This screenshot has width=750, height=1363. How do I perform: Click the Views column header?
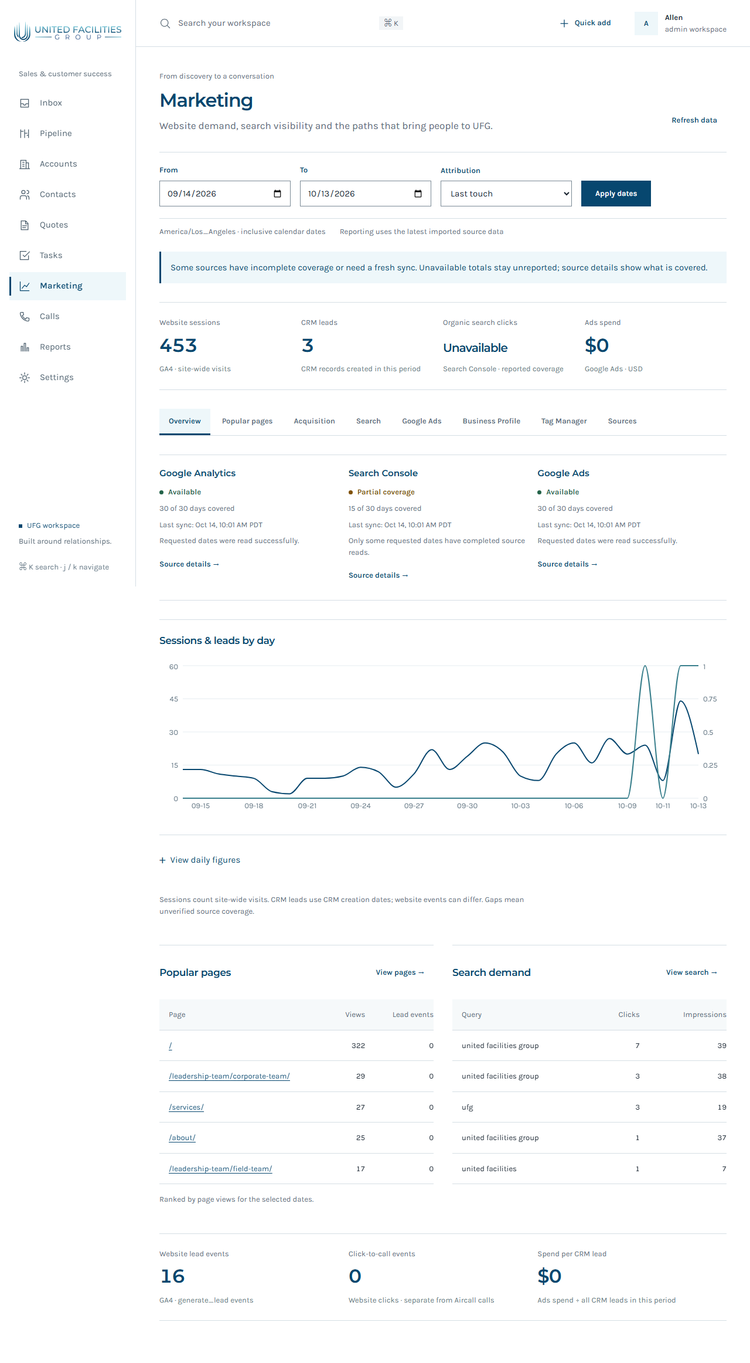pyautogui.click(x=355, y=1015)
